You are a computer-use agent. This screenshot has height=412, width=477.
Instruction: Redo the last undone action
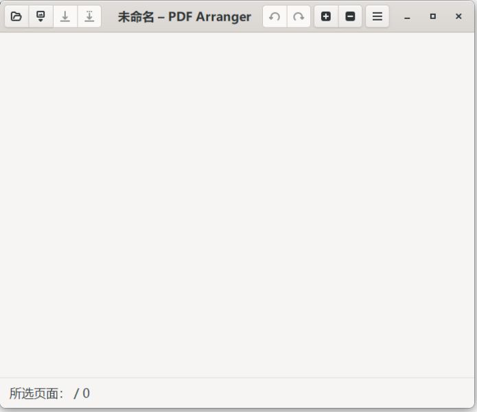point(299,16)
